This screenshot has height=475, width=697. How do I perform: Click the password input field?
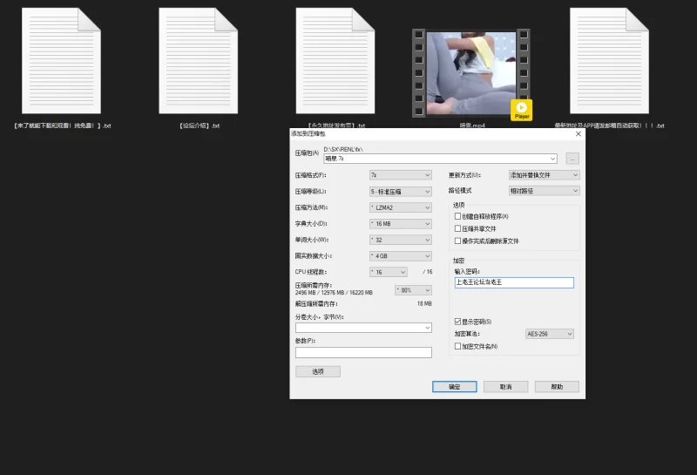coord(514,282)
